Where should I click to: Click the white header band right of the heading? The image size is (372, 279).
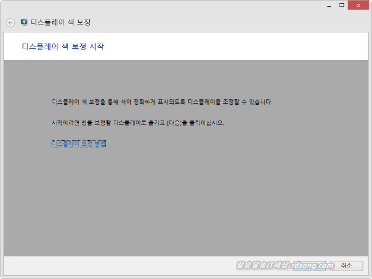coord(239,47)
